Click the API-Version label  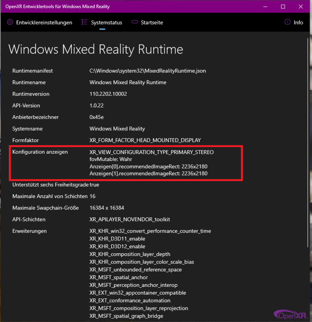click(26, 106)
